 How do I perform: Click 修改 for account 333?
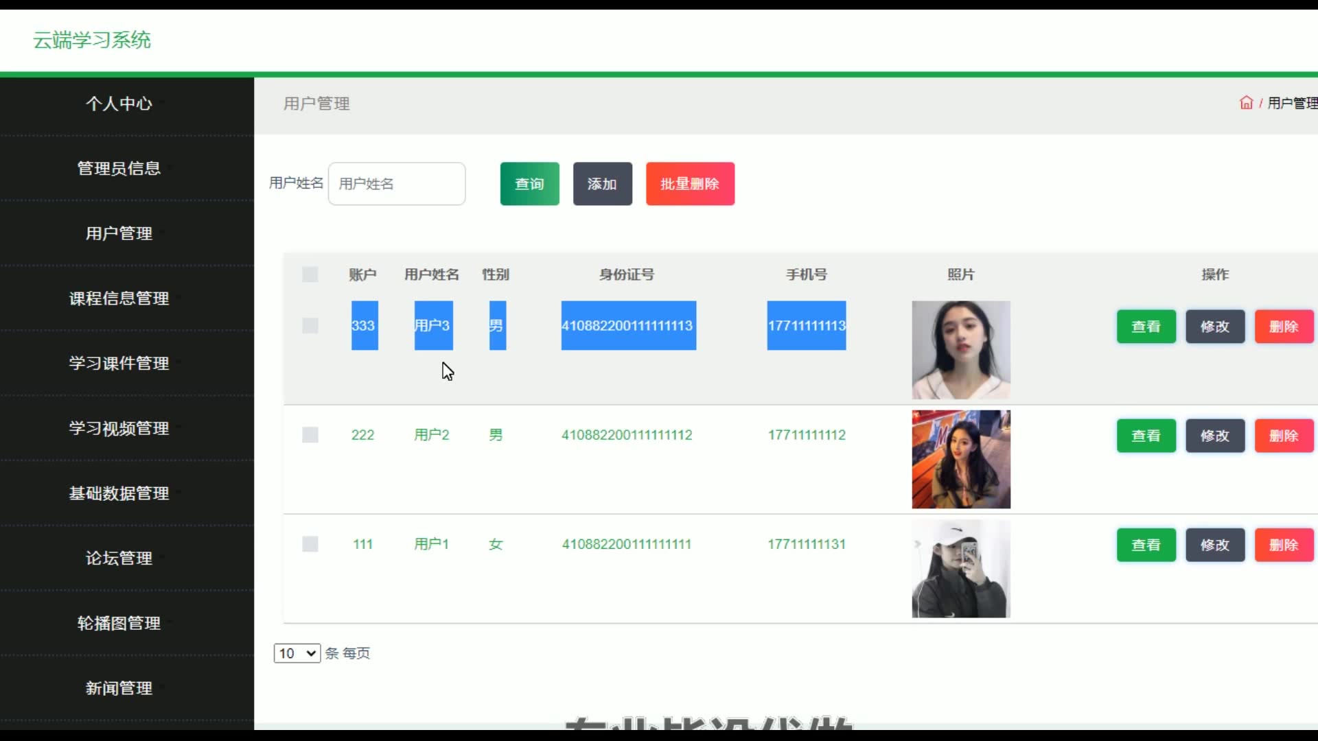(x=1214, y=327)
